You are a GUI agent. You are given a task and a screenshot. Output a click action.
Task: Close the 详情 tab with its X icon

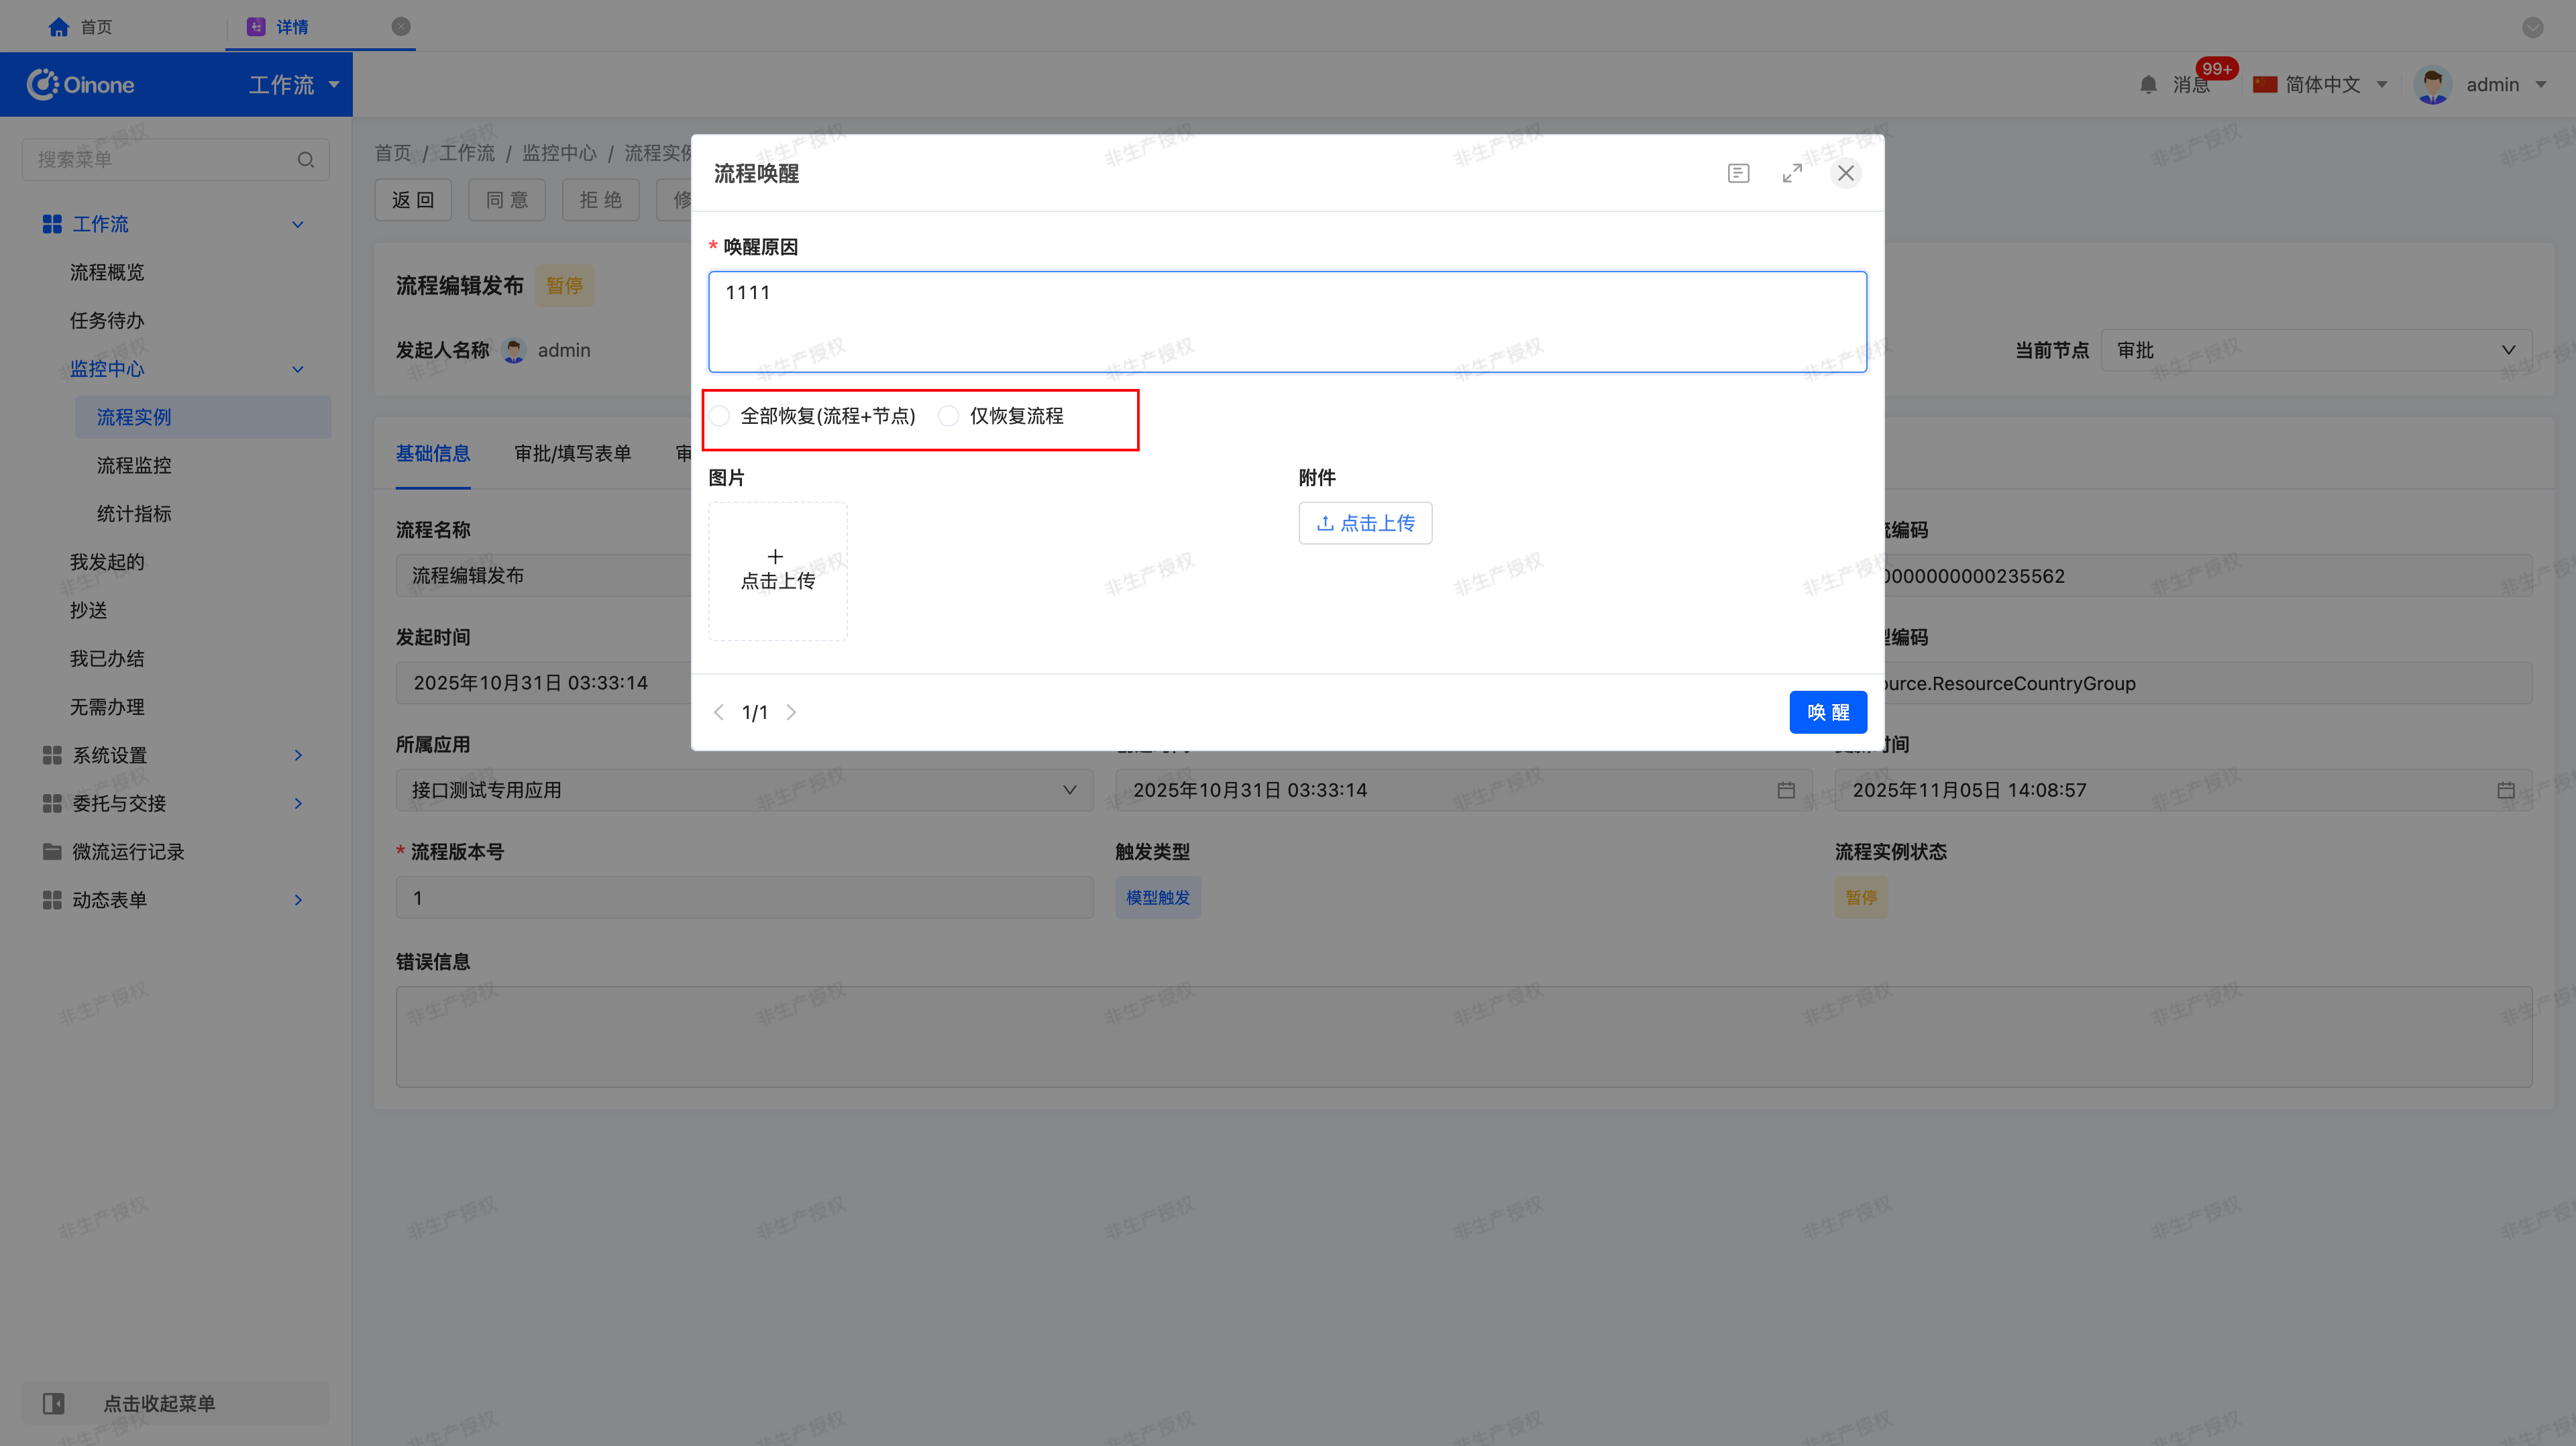[401, 27]
